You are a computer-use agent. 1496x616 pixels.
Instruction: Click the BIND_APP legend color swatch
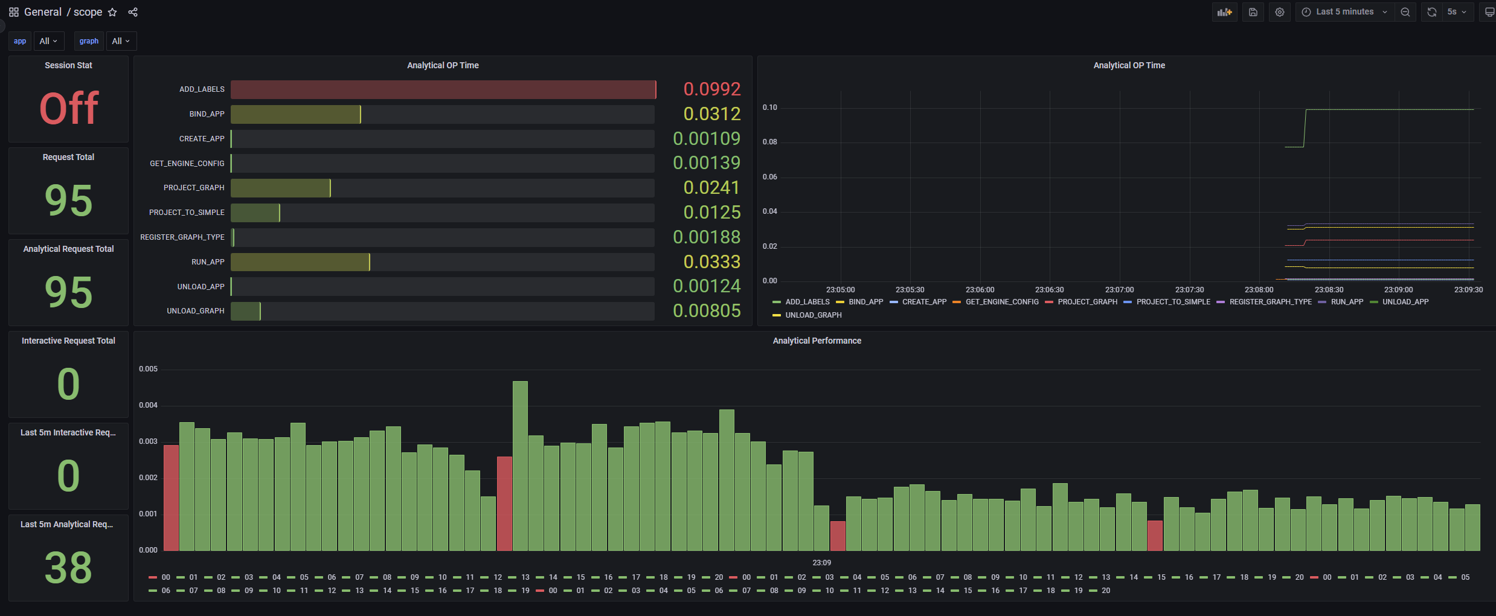tap(840, 302)
